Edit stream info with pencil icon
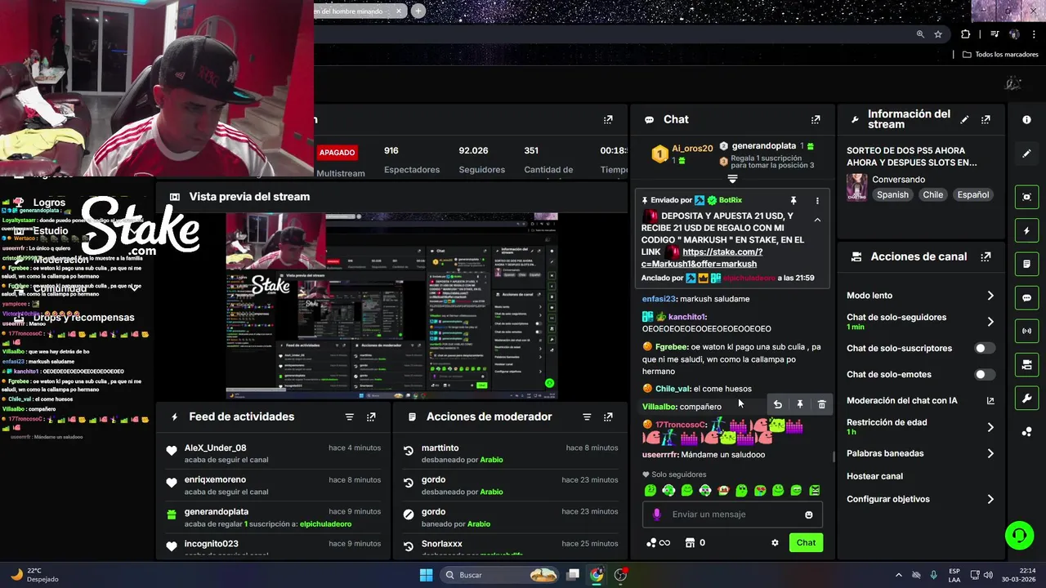The height and width of the screenshot is (588, 1046). coord(964,119)
